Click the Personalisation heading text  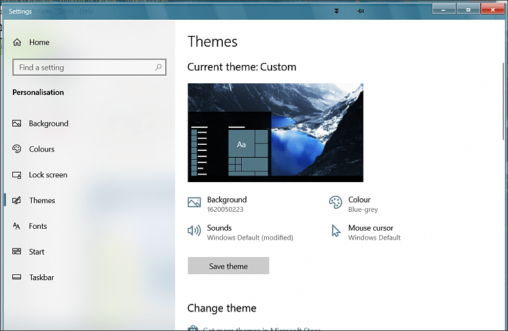point(38,92)
